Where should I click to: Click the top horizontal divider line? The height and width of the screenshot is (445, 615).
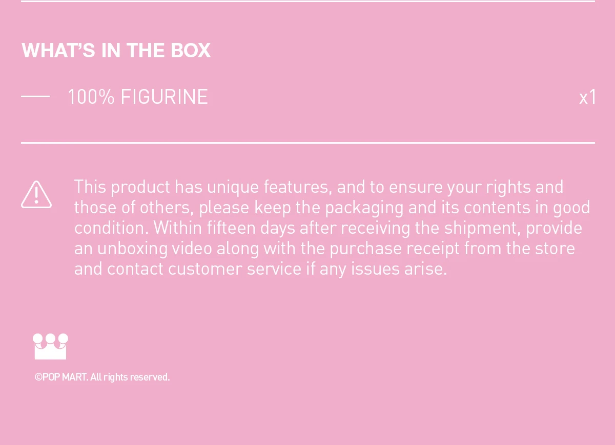pyautogui.click(x=307, y=2)
